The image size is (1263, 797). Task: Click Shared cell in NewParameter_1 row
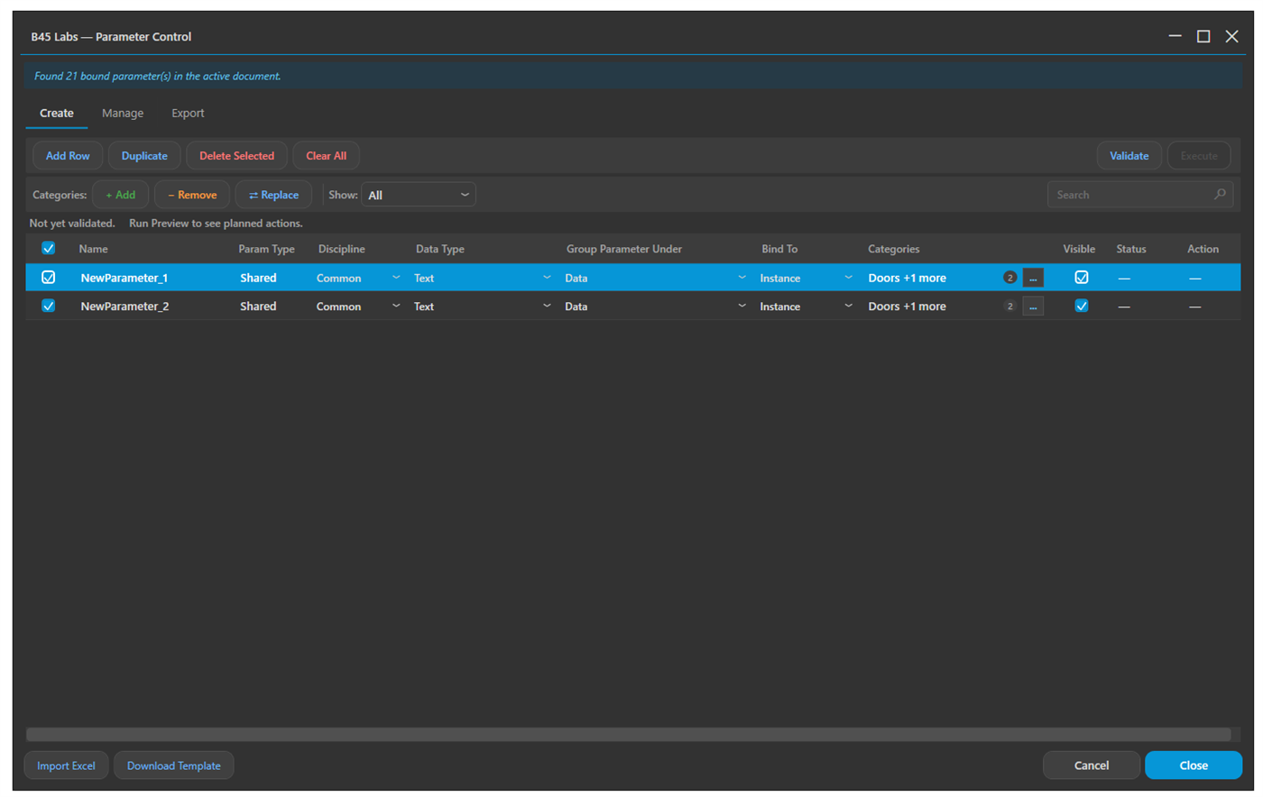[x=258, y=278]
